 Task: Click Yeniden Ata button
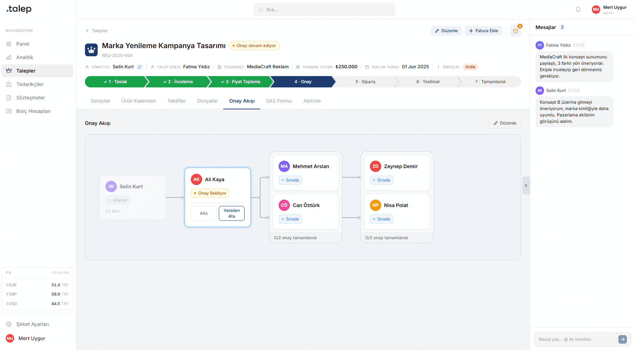231,213
